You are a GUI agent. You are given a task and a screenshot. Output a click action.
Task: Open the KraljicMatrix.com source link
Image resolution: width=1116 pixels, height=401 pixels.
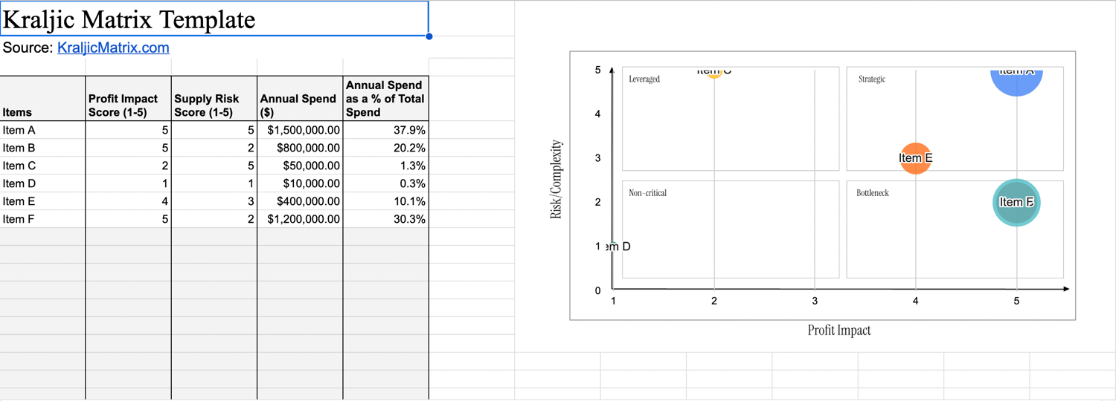pyautogui.click(x=113, y=48)
